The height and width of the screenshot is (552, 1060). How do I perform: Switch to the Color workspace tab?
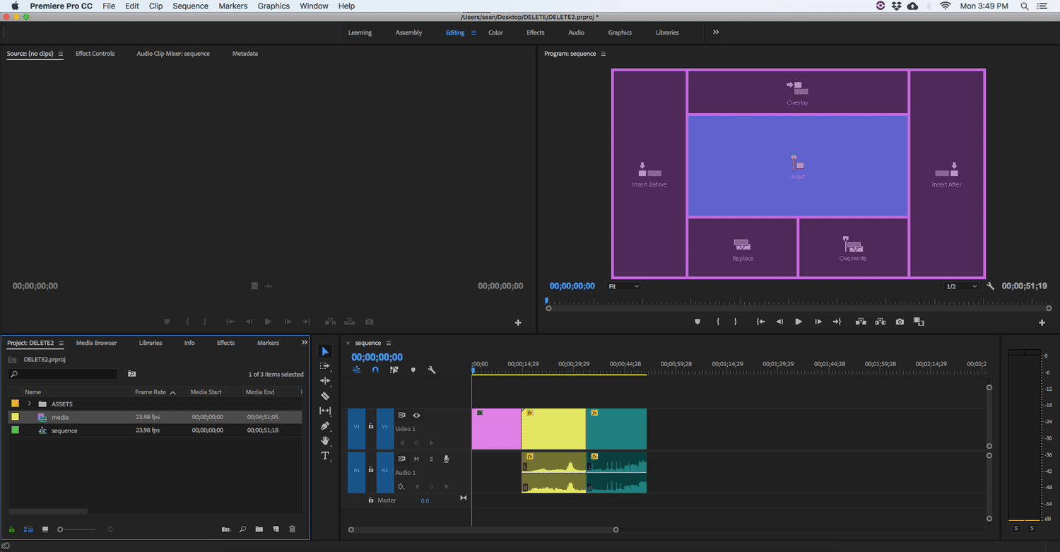495,33
